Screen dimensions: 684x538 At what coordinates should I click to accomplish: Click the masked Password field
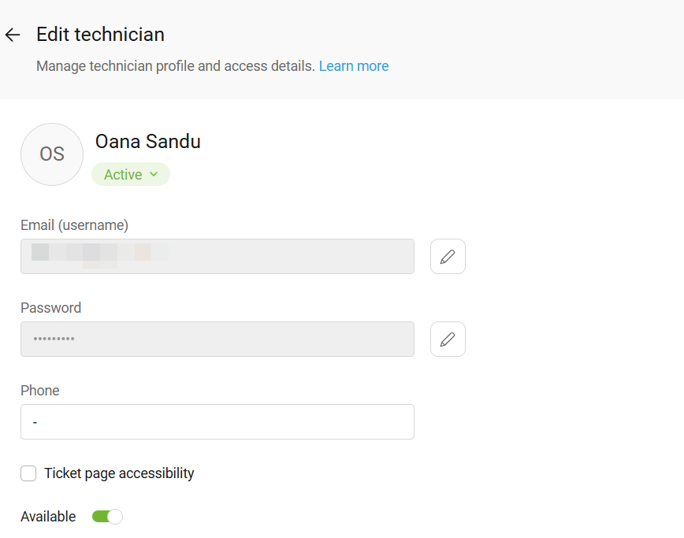(x=217, y=339)
